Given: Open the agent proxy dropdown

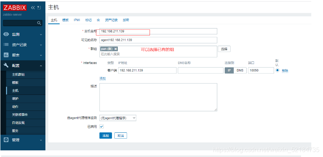Looking at the screenshot, I should tap(118, 118).
